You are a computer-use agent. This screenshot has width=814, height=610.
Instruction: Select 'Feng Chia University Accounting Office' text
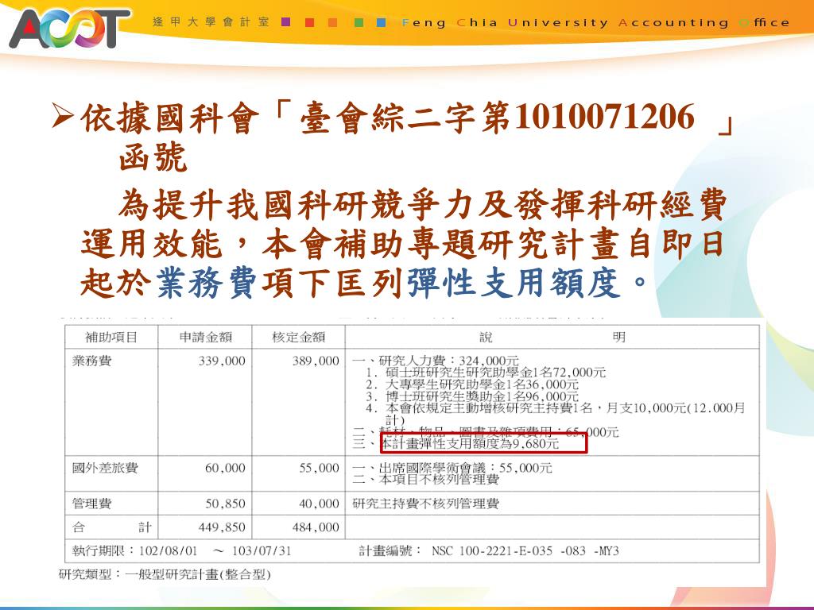click(x=596, y=23)
